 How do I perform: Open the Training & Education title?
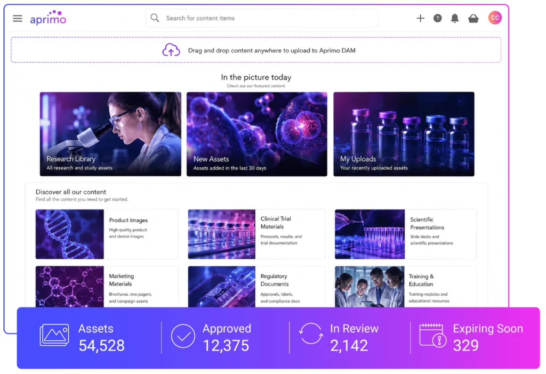[x=421, y=280]
